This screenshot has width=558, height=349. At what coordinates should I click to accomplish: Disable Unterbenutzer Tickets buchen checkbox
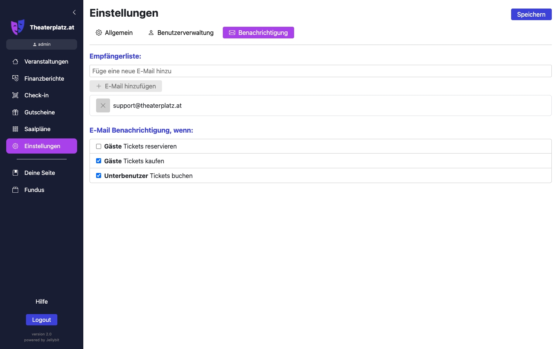pos(99,176)
